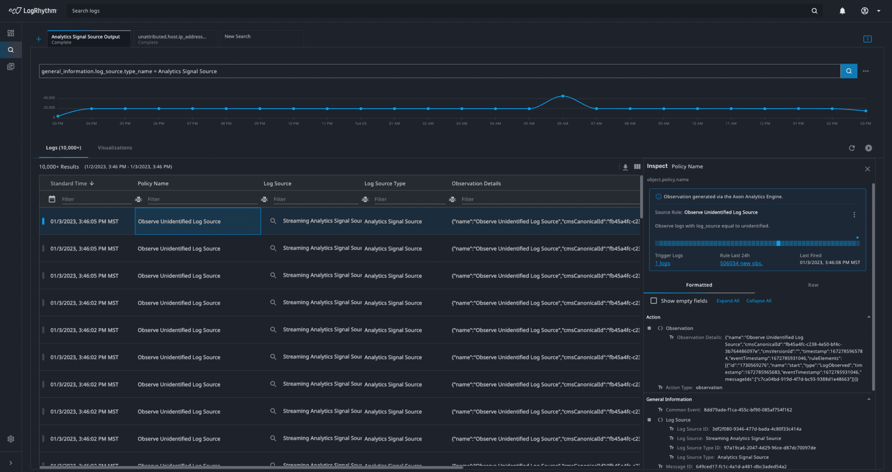Open the account dropdown arrow at top right
Viewport: 892px width, 472px height.
[879, 10]
